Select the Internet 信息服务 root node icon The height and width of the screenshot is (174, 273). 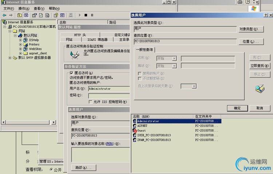[4, 22]
